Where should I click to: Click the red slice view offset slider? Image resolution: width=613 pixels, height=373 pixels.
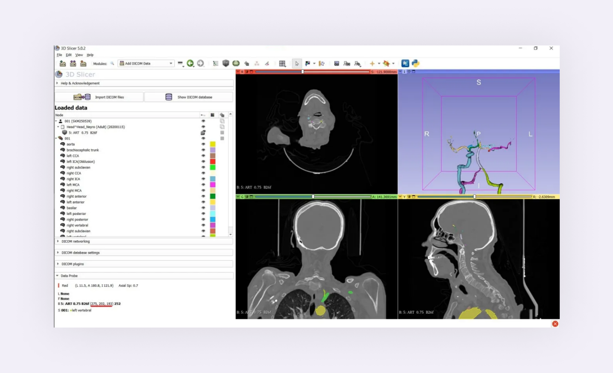313,72
